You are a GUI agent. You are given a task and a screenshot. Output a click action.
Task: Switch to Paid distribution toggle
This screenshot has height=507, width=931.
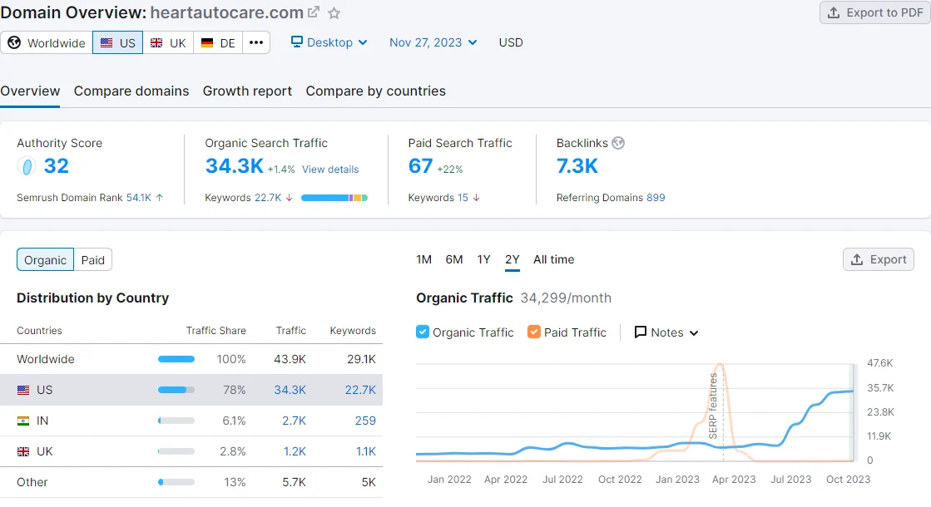92,259
